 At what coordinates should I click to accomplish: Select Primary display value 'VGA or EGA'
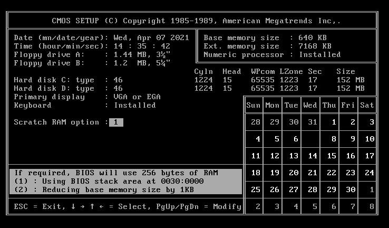click(x=137, y=97)
